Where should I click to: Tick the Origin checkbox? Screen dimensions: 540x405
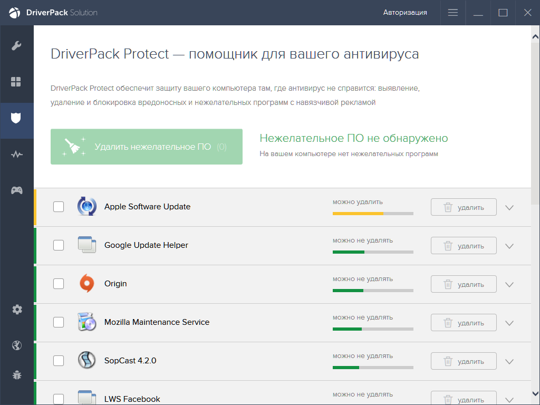59,284
